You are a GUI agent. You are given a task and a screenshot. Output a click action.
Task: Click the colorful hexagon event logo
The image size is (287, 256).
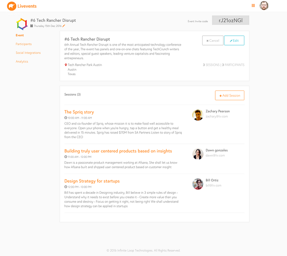point(22,24)
